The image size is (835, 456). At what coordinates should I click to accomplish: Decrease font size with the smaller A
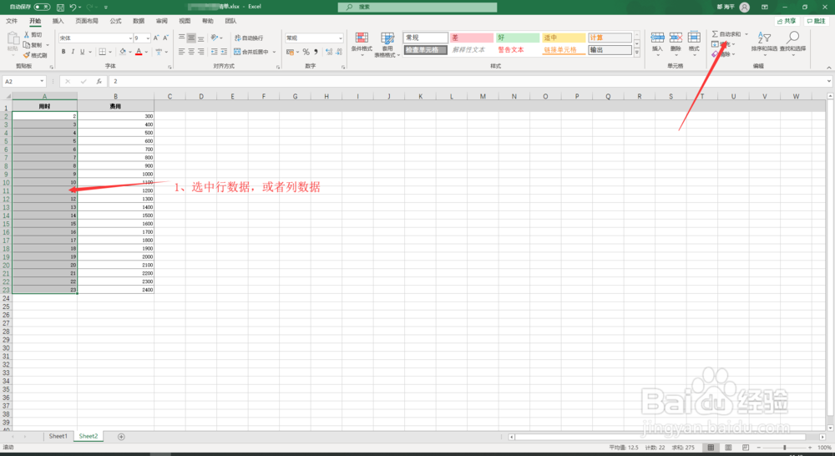click(165, 38)
